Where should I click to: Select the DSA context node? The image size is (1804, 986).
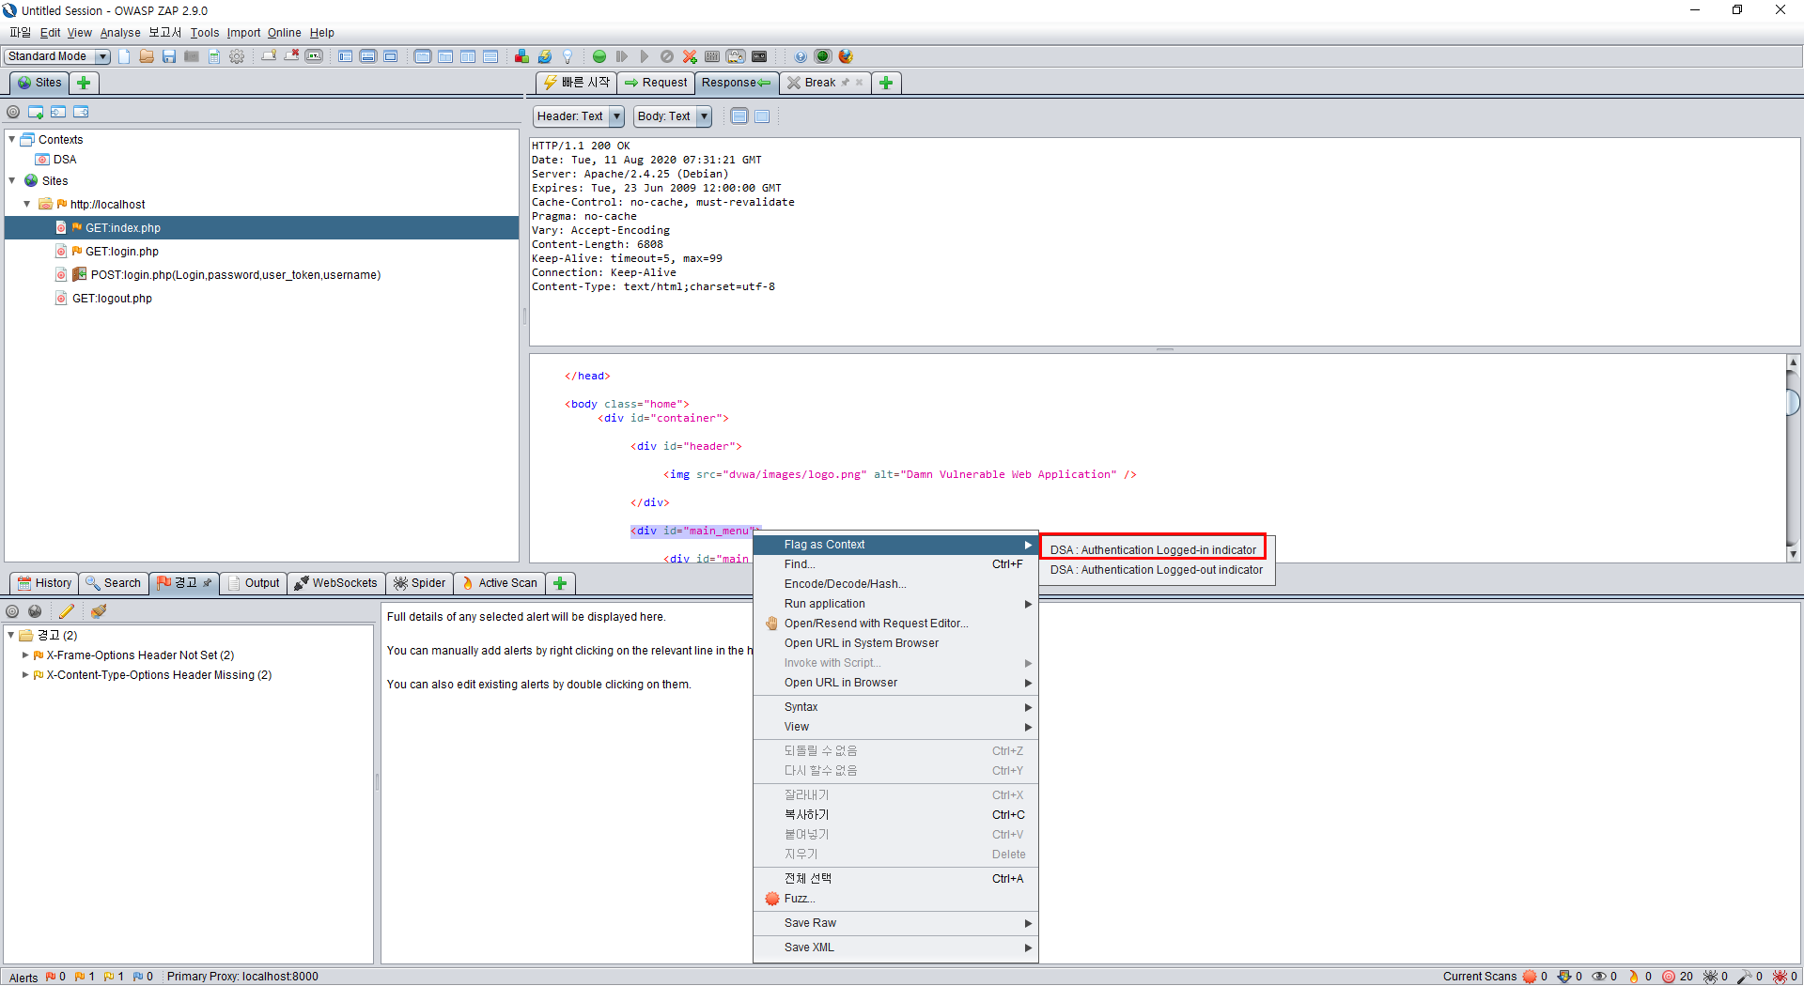point(65,160)
